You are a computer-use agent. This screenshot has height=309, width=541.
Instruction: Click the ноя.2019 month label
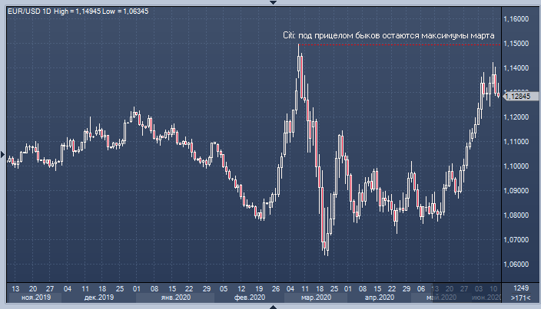(x=38, y=297)
